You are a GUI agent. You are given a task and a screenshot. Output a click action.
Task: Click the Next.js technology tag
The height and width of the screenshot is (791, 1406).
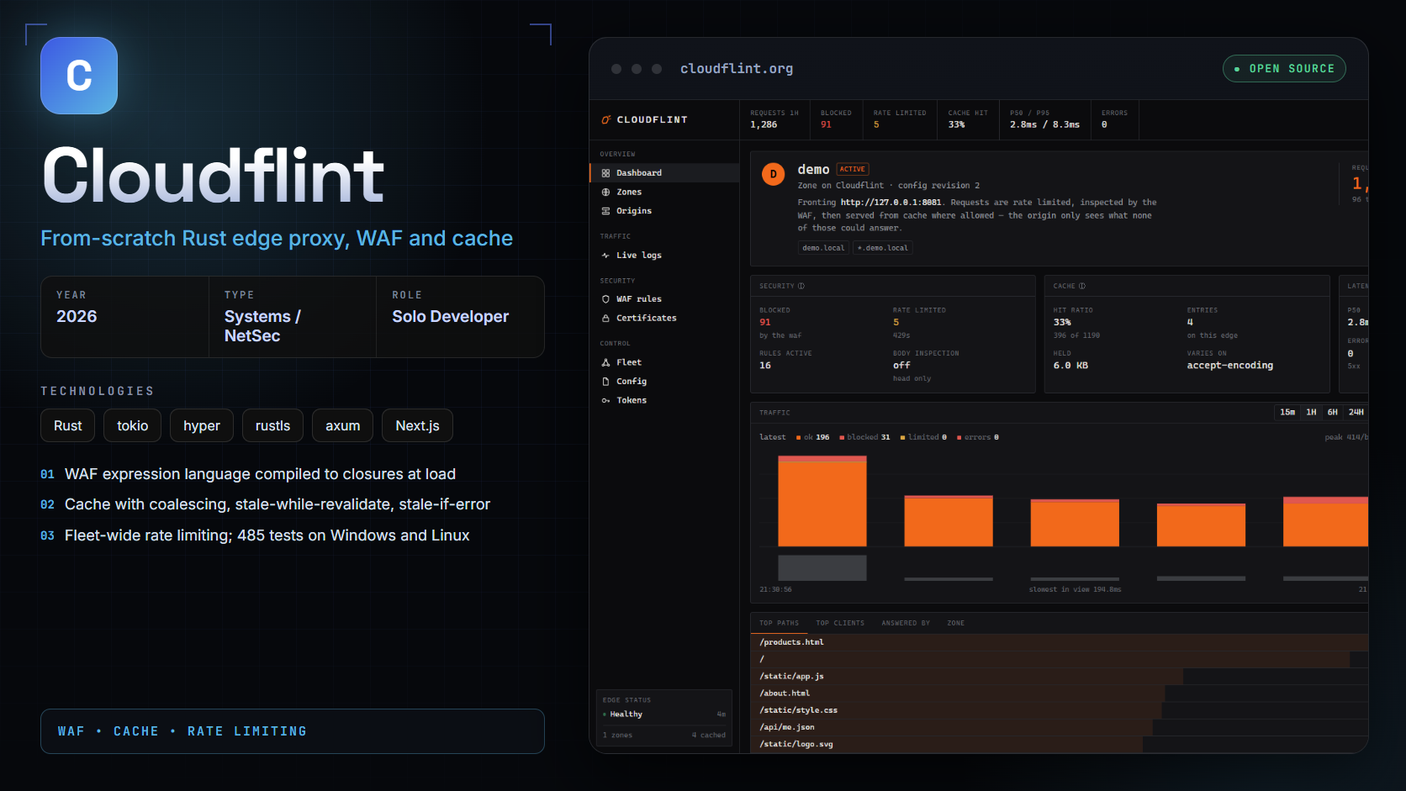417,425
